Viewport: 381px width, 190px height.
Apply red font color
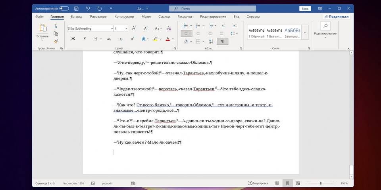[x=167, y=39]
